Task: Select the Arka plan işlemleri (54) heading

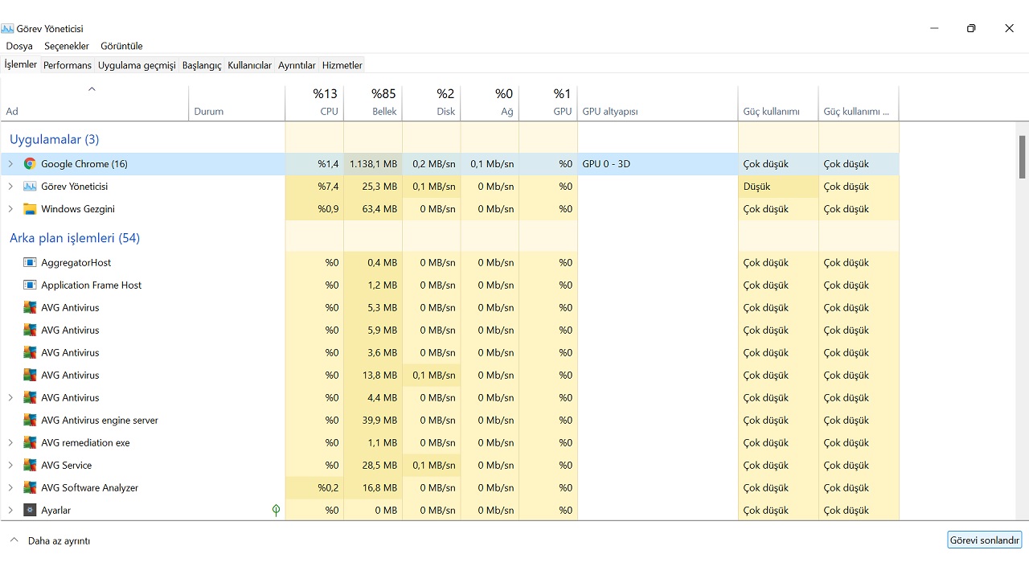Action: click(x=75, y=238)
